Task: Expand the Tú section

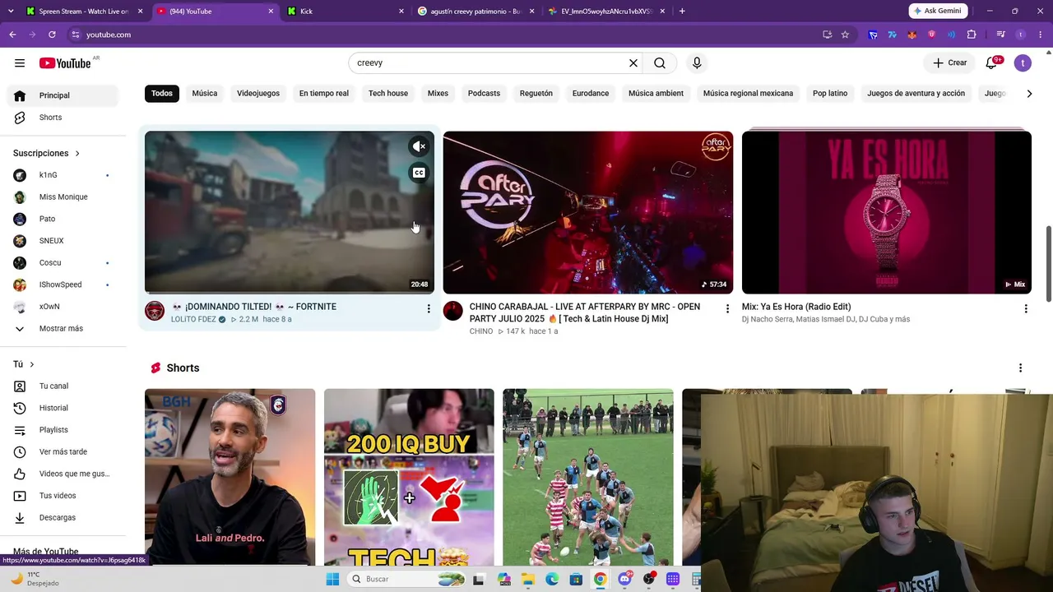Action: point(24,364)
